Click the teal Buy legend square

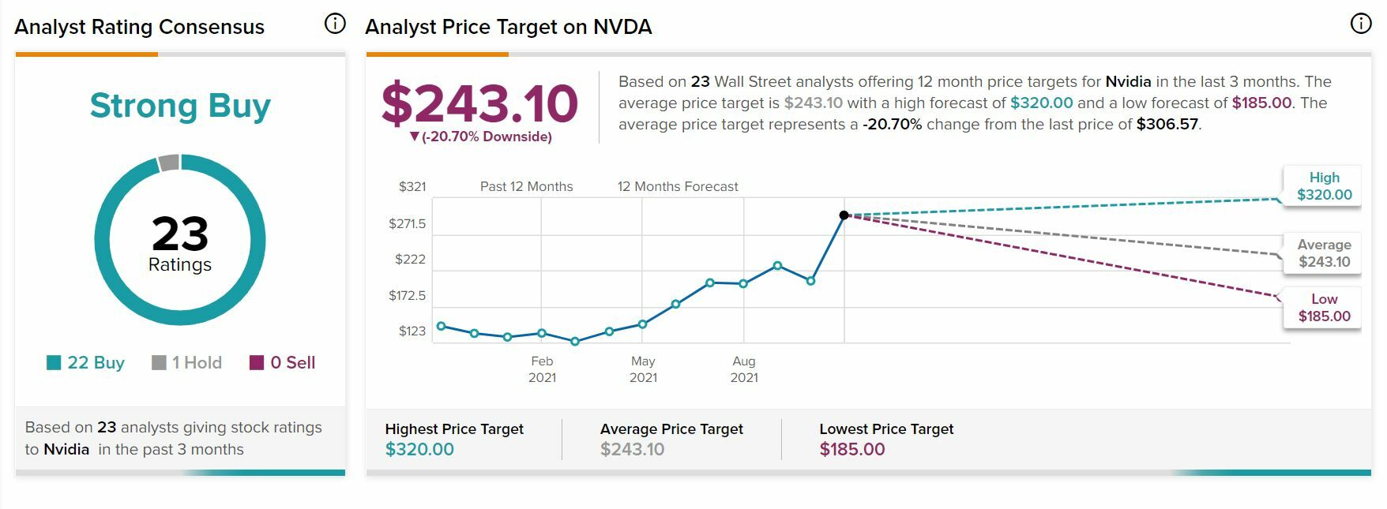point(54,362)
